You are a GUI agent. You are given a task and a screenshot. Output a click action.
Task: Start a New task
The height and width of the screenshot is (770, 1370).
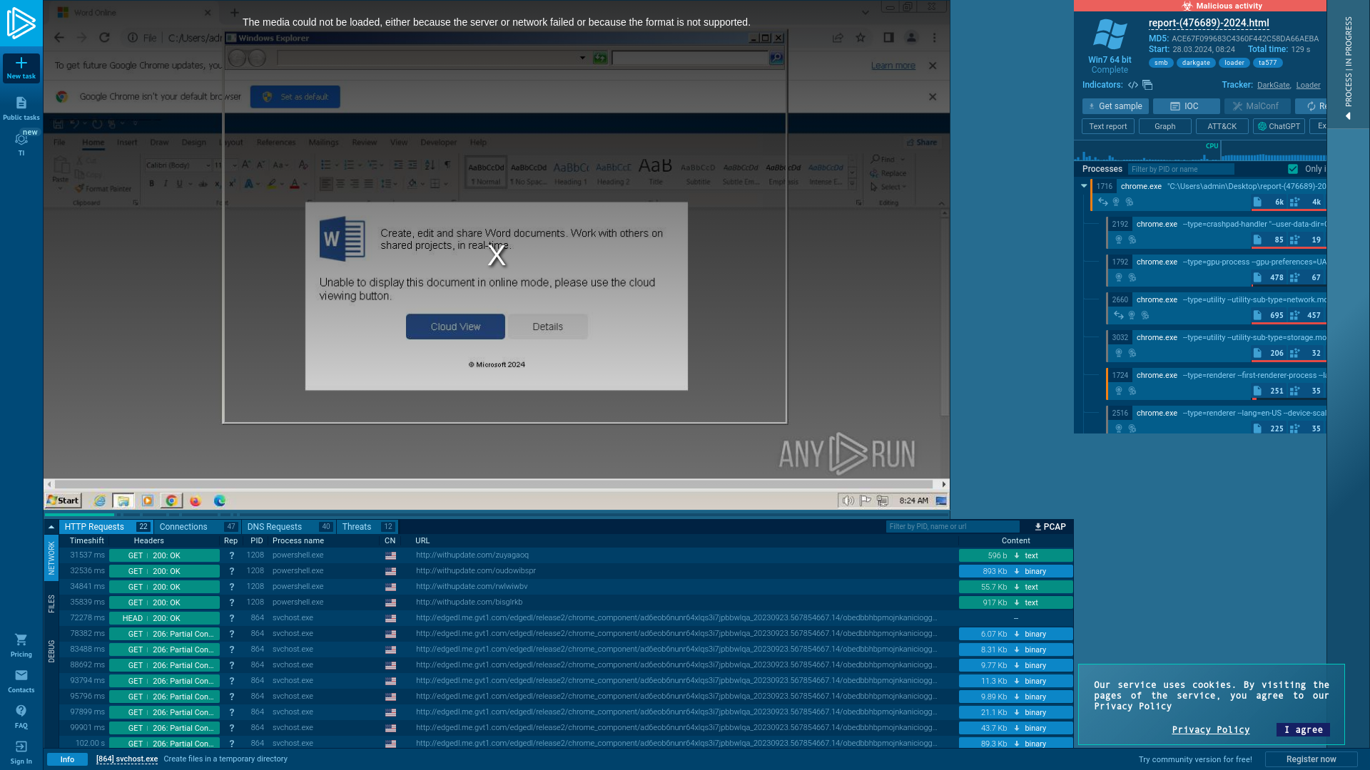pyautogui.click(x=21, y=68)
